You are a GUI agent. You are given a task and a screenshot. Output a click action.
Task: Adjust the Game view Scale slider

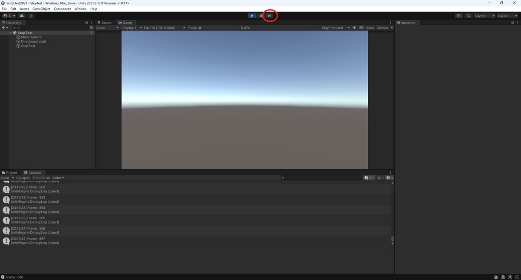coord(219,28)
